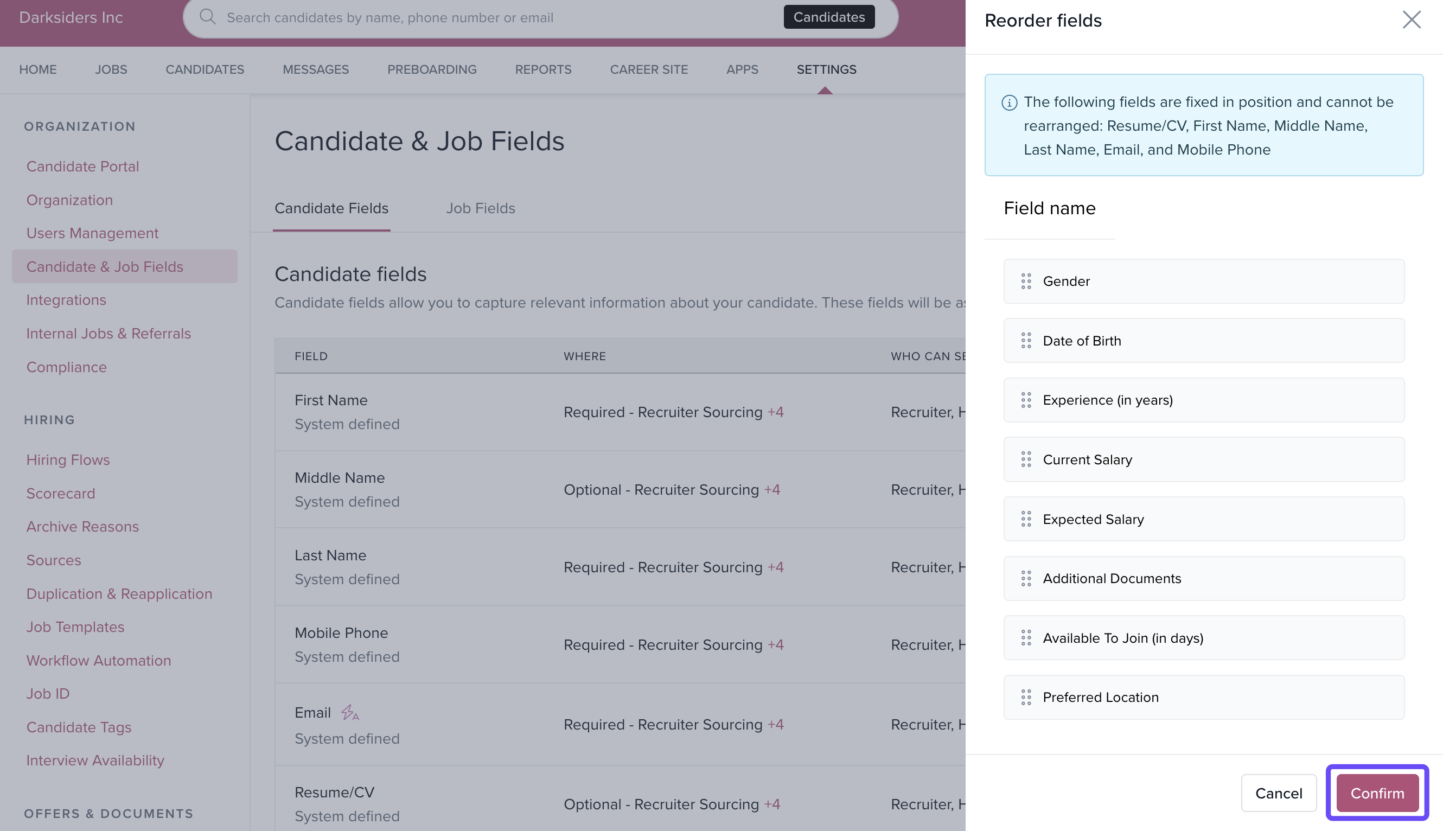Open the REPORTS menu
The height and width of the screenshot is (831, 1443).
542,69
